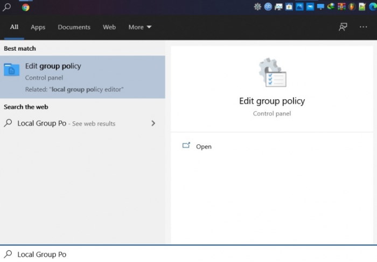Viewport: 377px width, 262px height.
Task: Open the Settings gear taskbar icon
Action: coord(257,6)
